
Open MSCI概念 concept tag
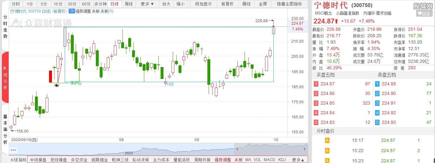pos(323,13)
